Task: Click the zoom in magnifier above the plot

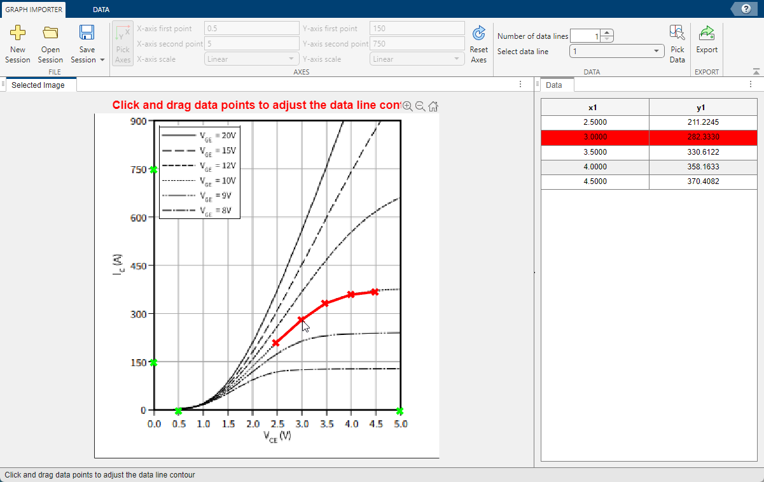Action: pos(407,106)
